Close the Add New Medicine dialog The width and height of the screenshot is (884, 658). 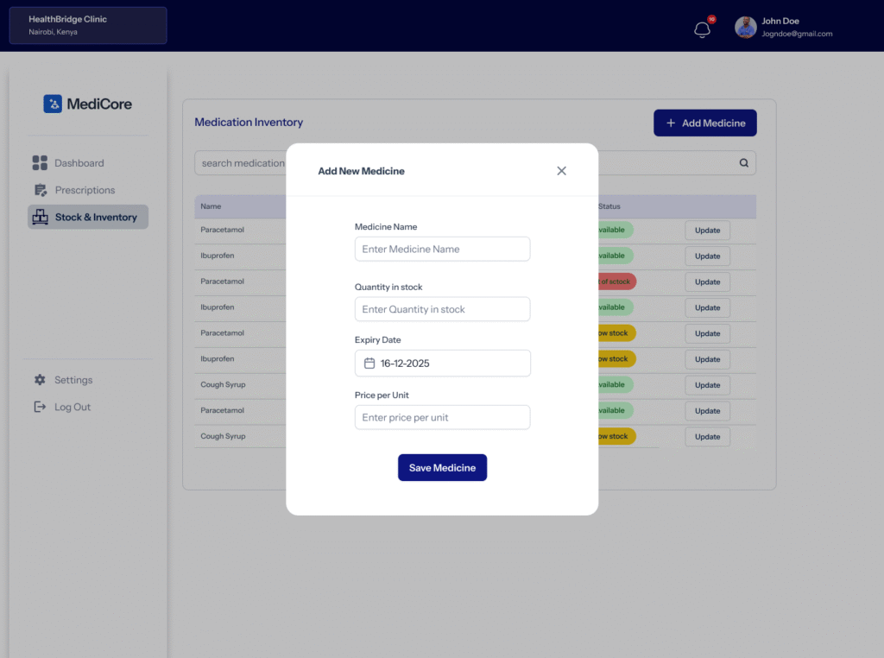click(561, 171)
